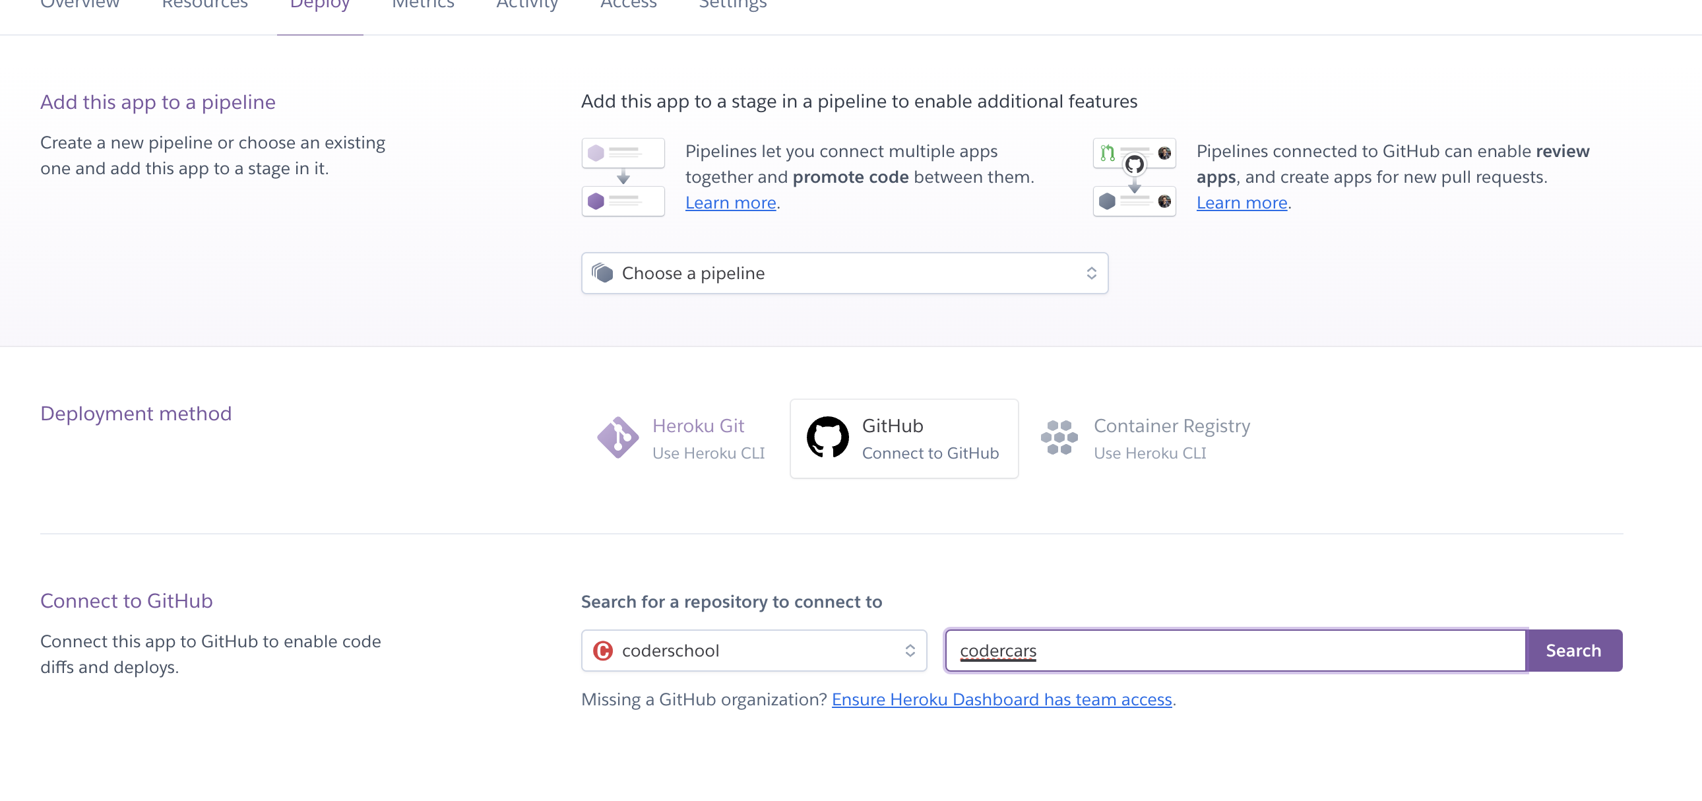This screenshot has height=801, width=1702.
Task: Open the Access tab
Action: (x=628, y=5)
